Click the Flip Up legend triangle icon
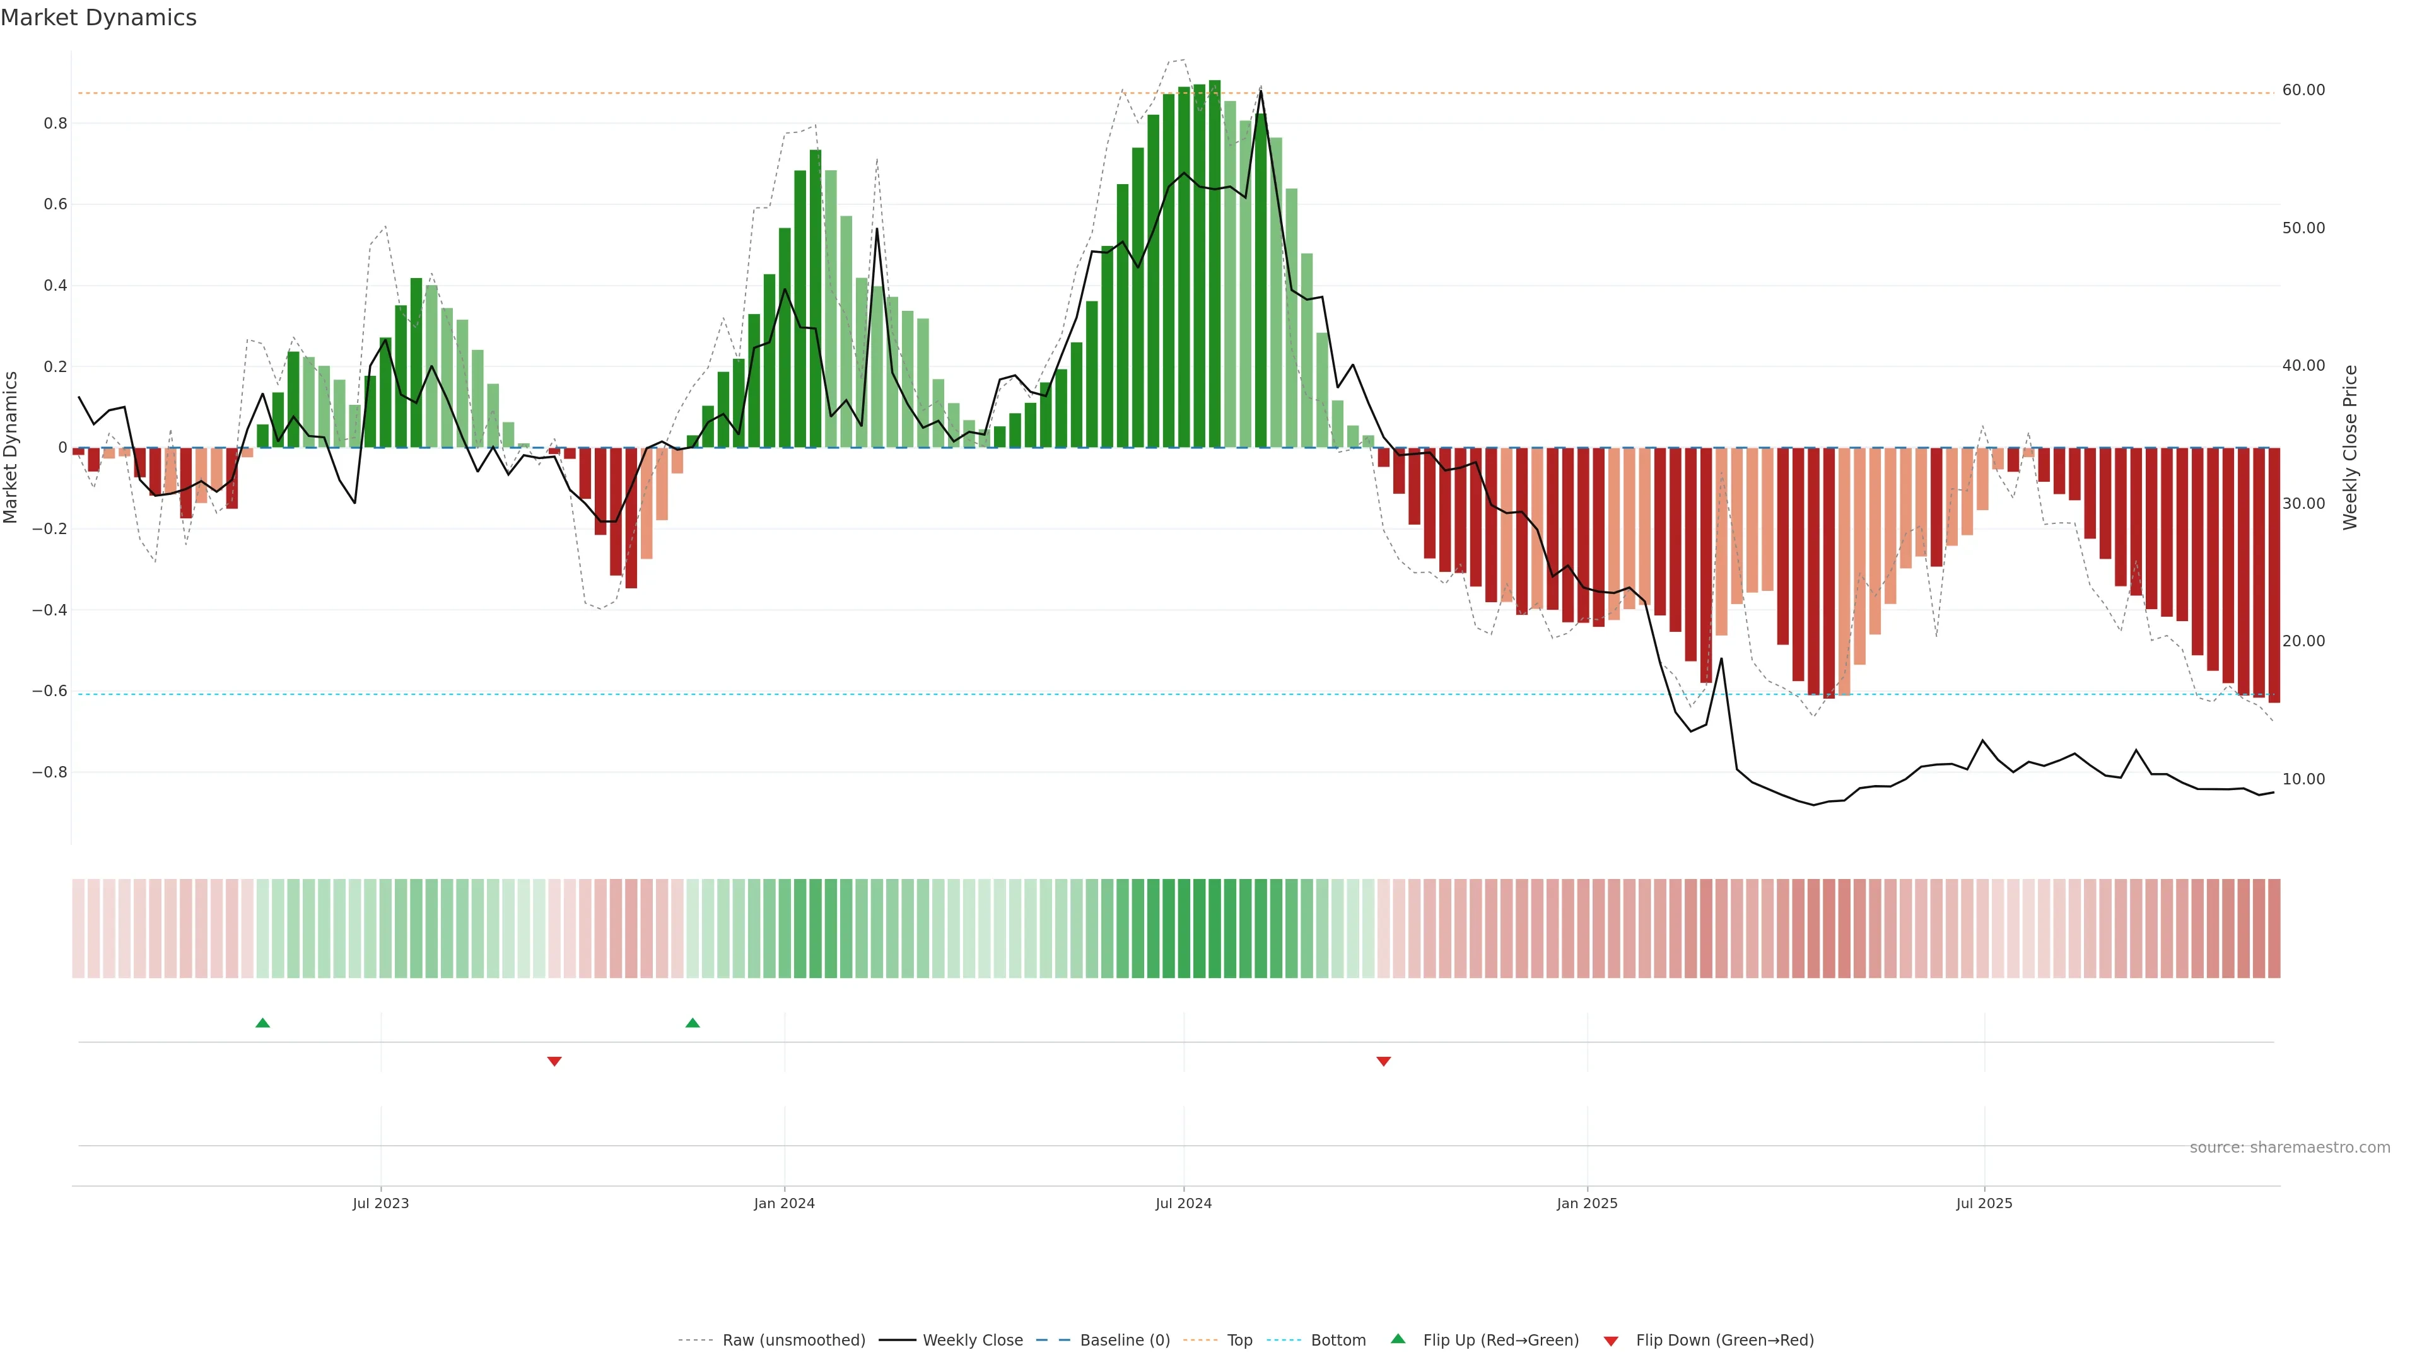The height and width of the screenshot is (1362, 2422). tap(1397, 1339)
